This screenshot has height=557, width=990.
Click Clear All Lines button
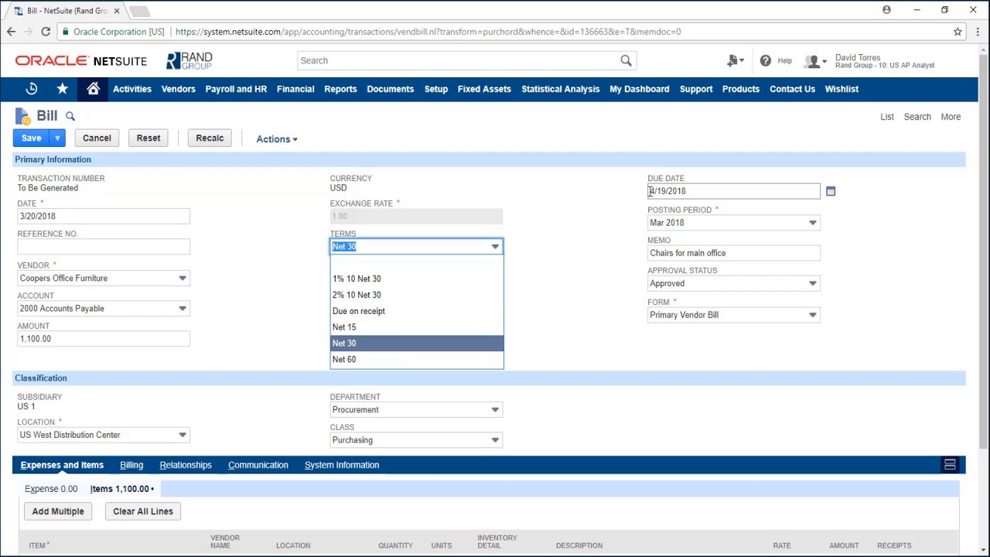pos(143,511)
